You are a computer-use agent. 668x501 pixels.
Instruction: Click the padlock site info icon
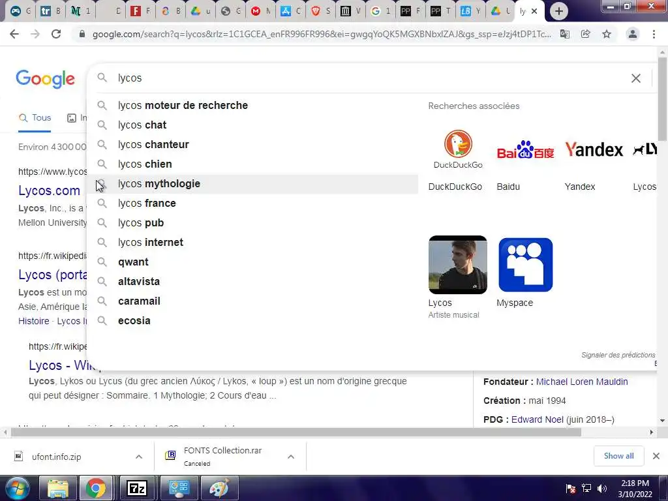click(82, 34)
